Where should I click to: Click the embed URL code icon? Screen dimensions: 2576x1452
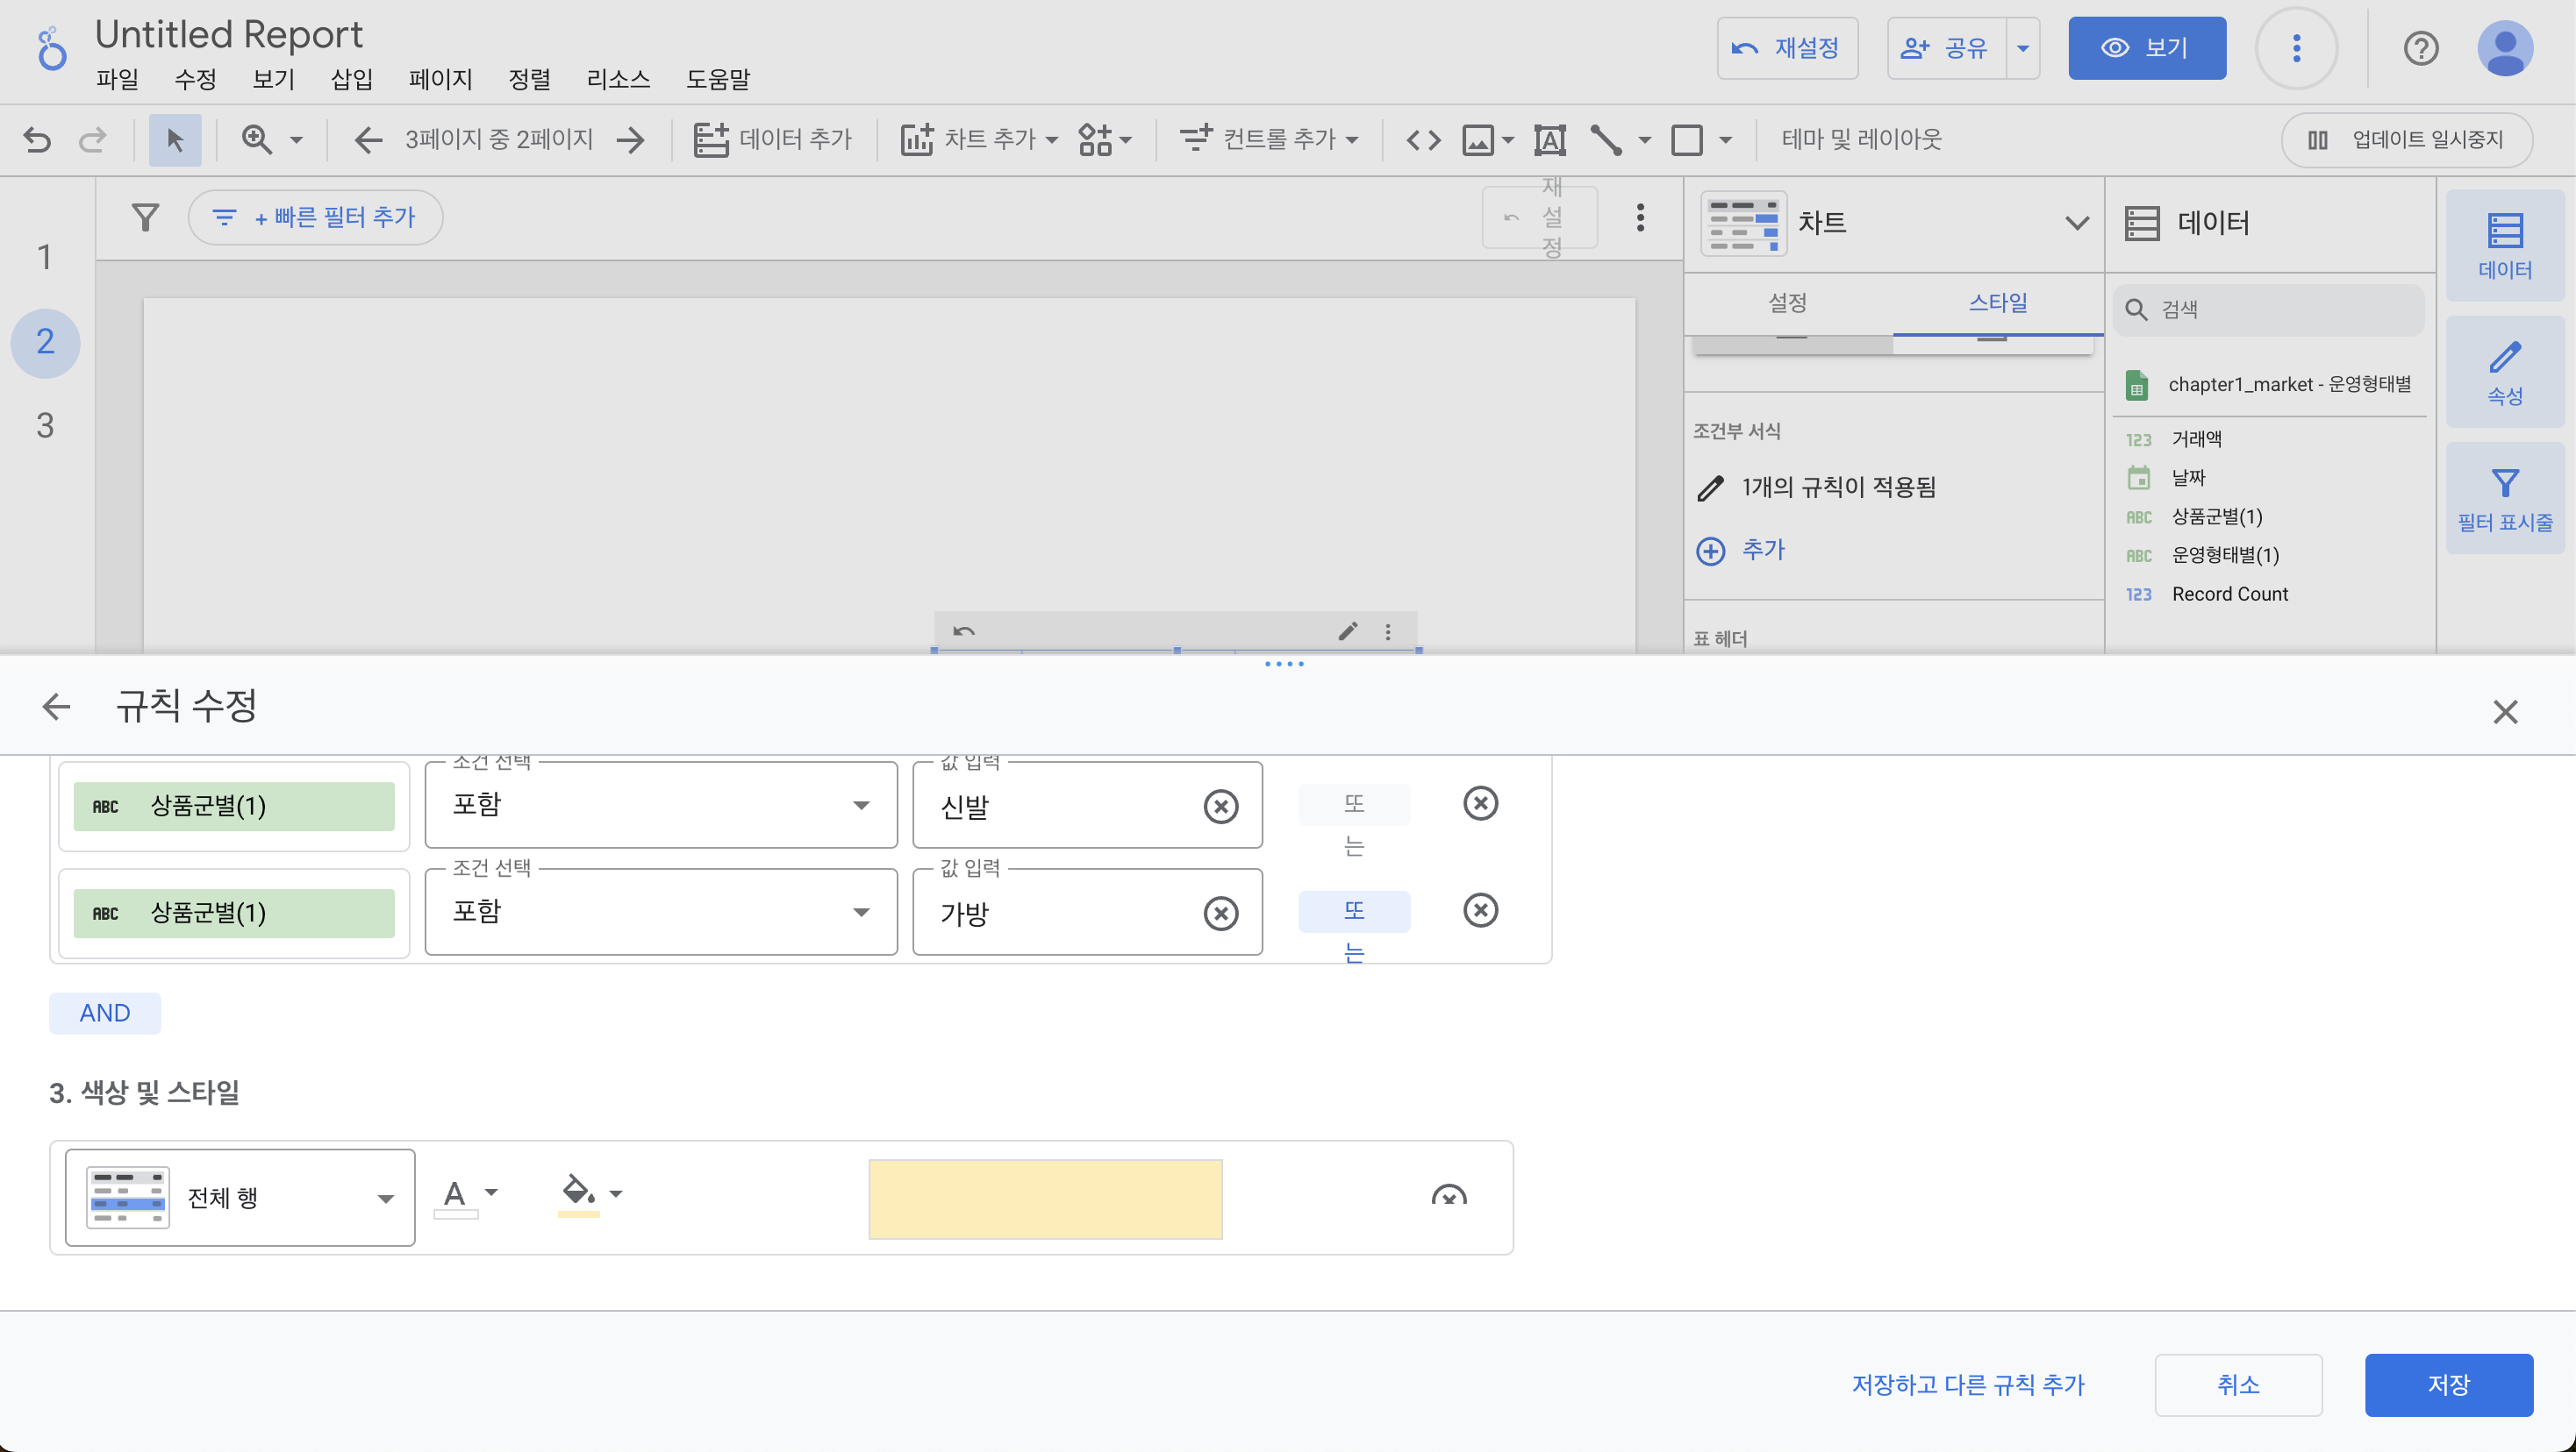pos(1423,139)
